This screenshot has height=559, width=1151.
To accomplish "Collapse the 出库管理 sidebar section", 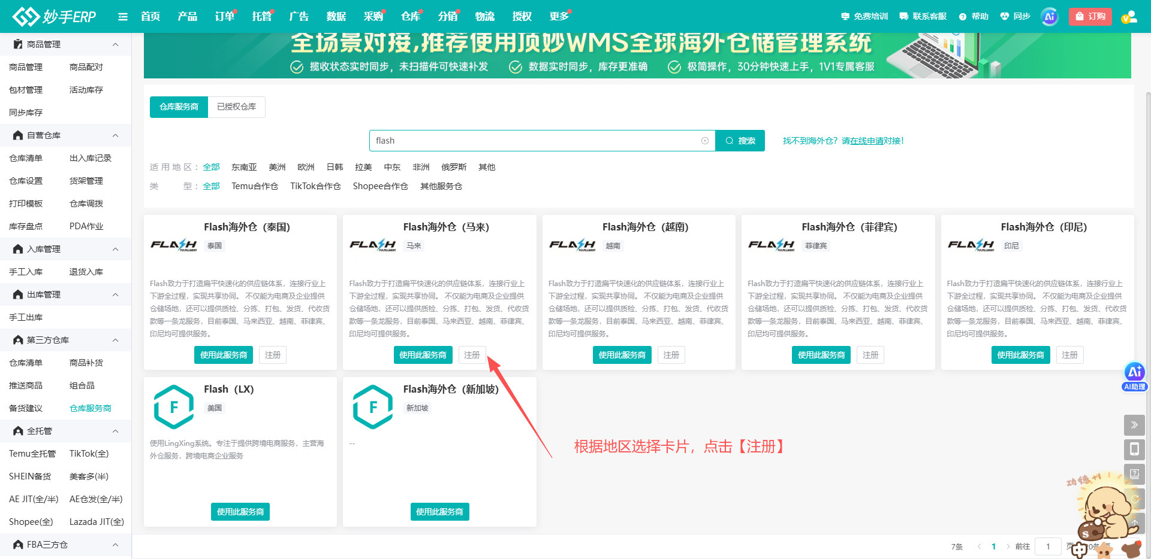I will [116, 294].
